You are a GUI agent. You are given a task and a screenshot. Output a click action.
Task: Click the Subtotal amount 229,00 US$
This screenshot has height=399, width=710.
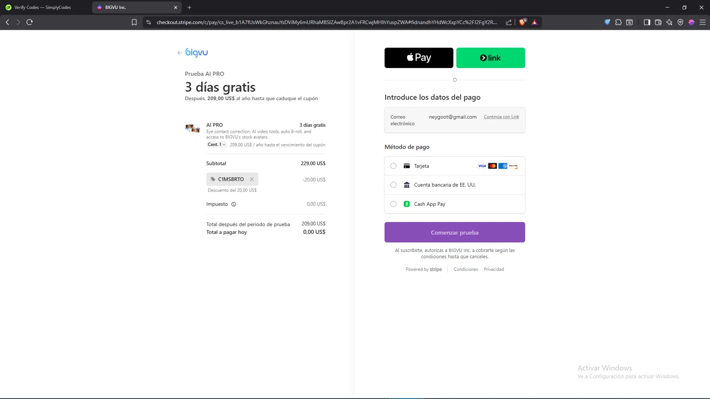(x=313, y=164)
